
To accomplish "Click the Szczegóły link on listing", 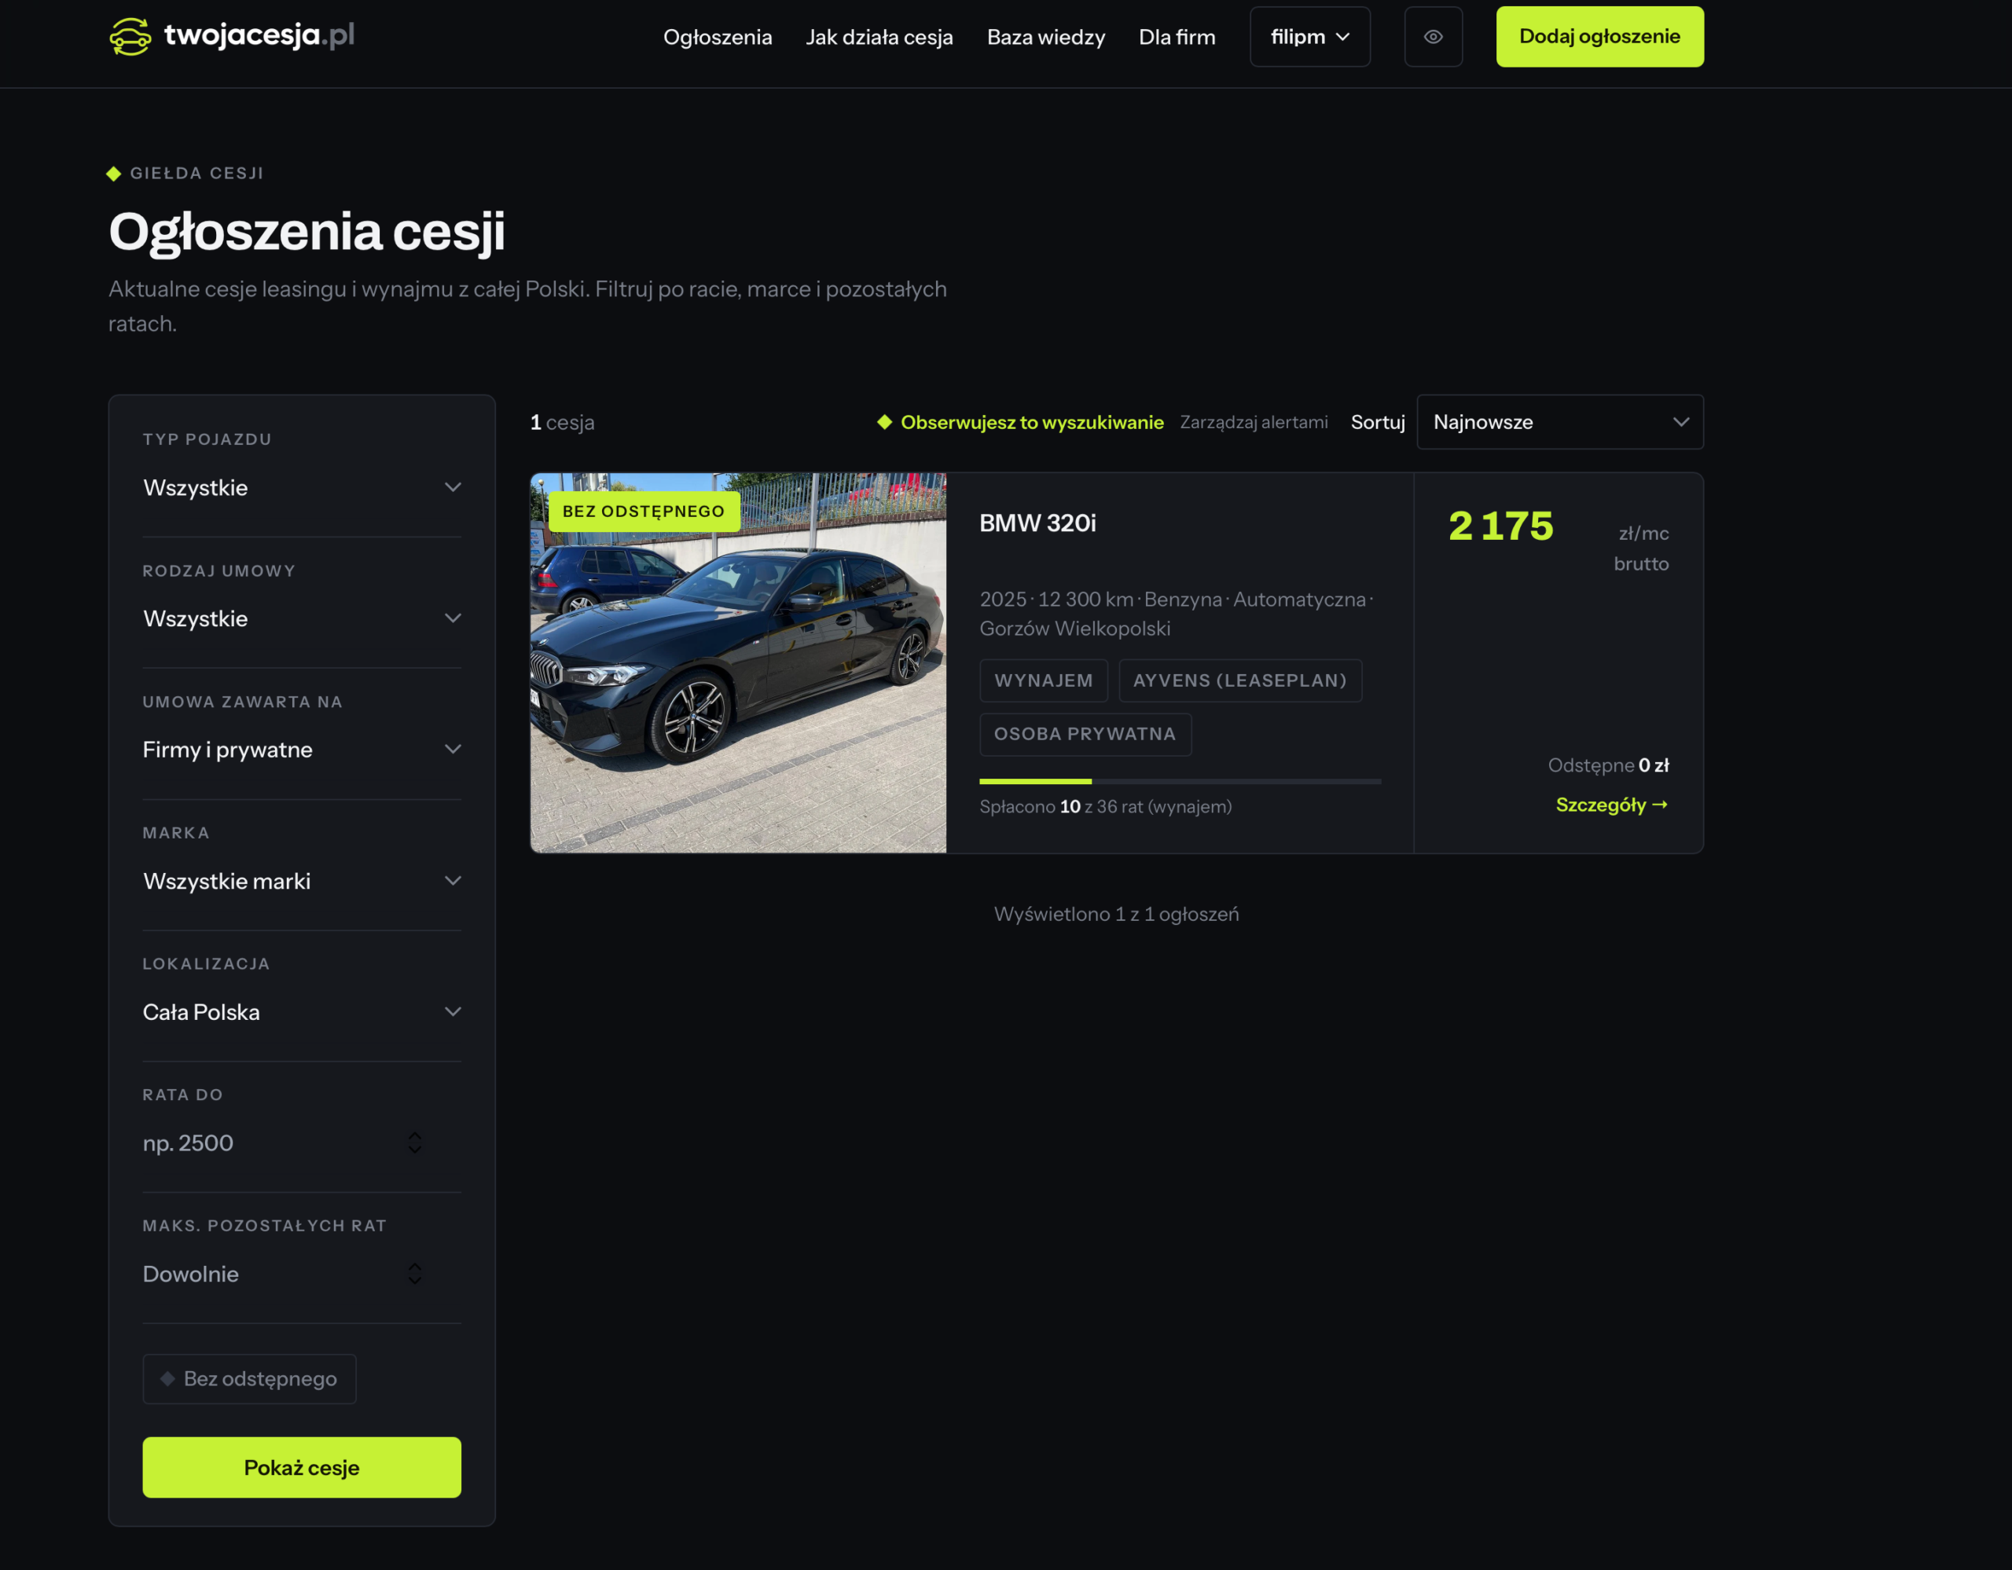I will [1611, 805].
